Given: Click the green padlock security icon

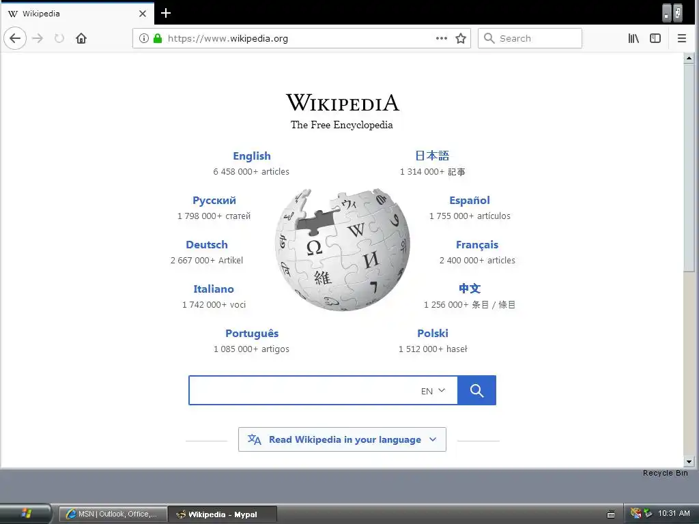Looking at the screenshot, I should point(158,38).
